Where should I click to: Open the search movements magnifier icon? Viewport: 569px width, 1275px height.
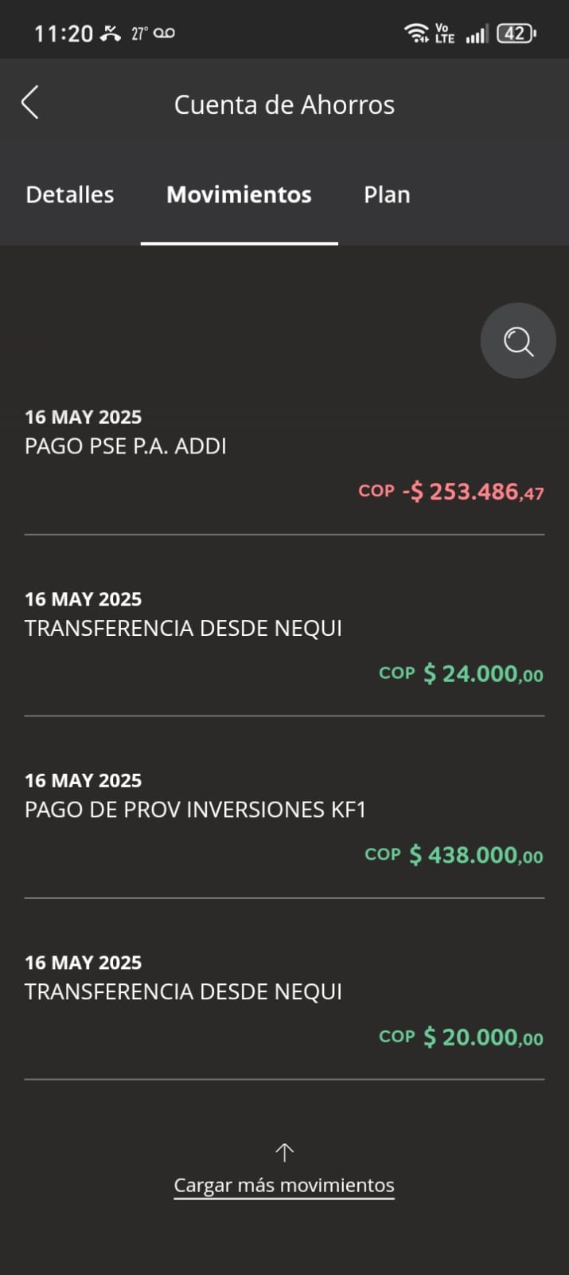pos(518,341)
